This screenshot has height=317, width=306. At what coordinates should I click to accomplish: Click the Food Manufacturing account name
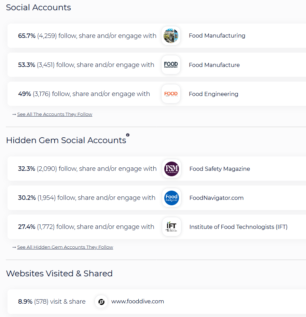[217, 36]
